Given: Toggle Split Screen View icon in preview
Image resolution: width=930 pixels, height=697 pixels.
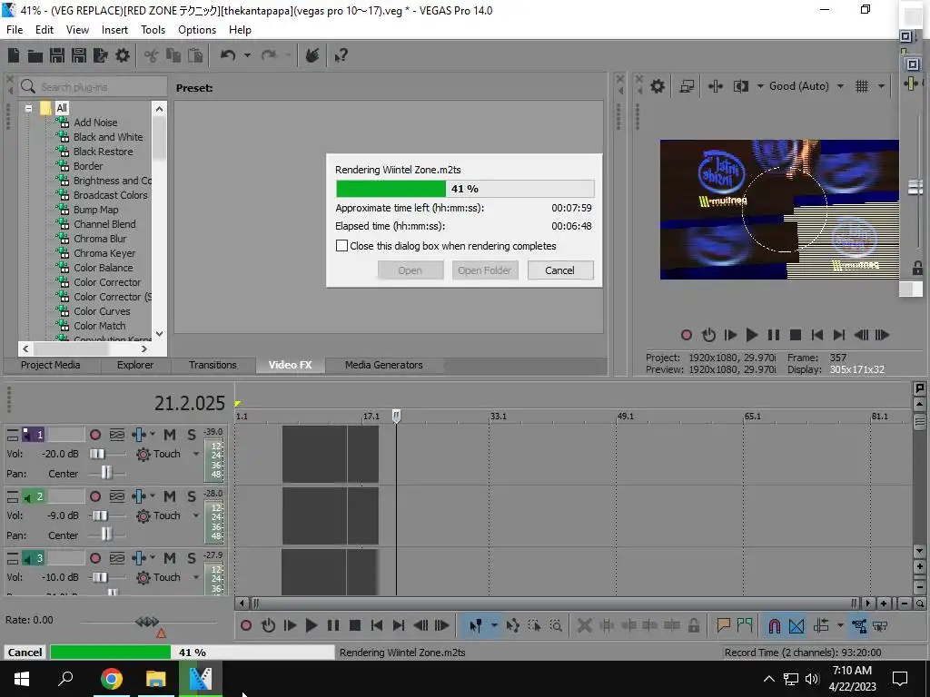Looking at the screenshot, I should [741, 86].
